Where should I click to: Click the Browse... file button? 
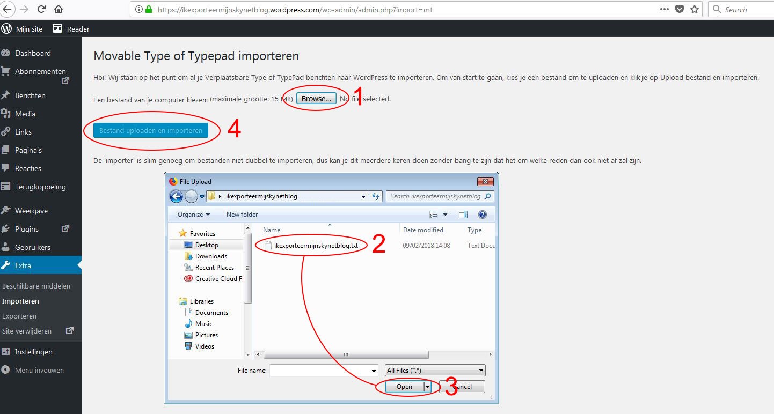(x=316, y=99)
